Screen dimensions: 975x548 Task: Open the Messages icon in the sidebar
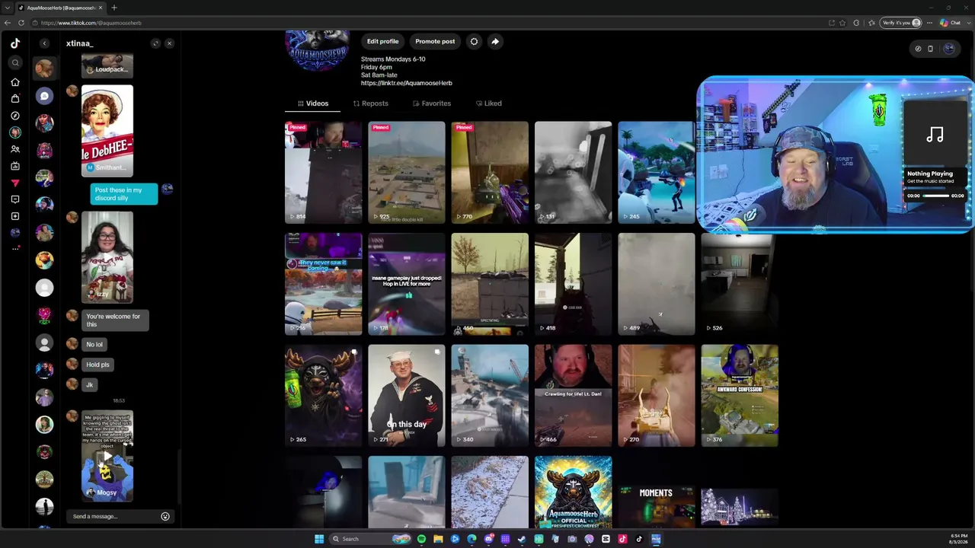15,183
